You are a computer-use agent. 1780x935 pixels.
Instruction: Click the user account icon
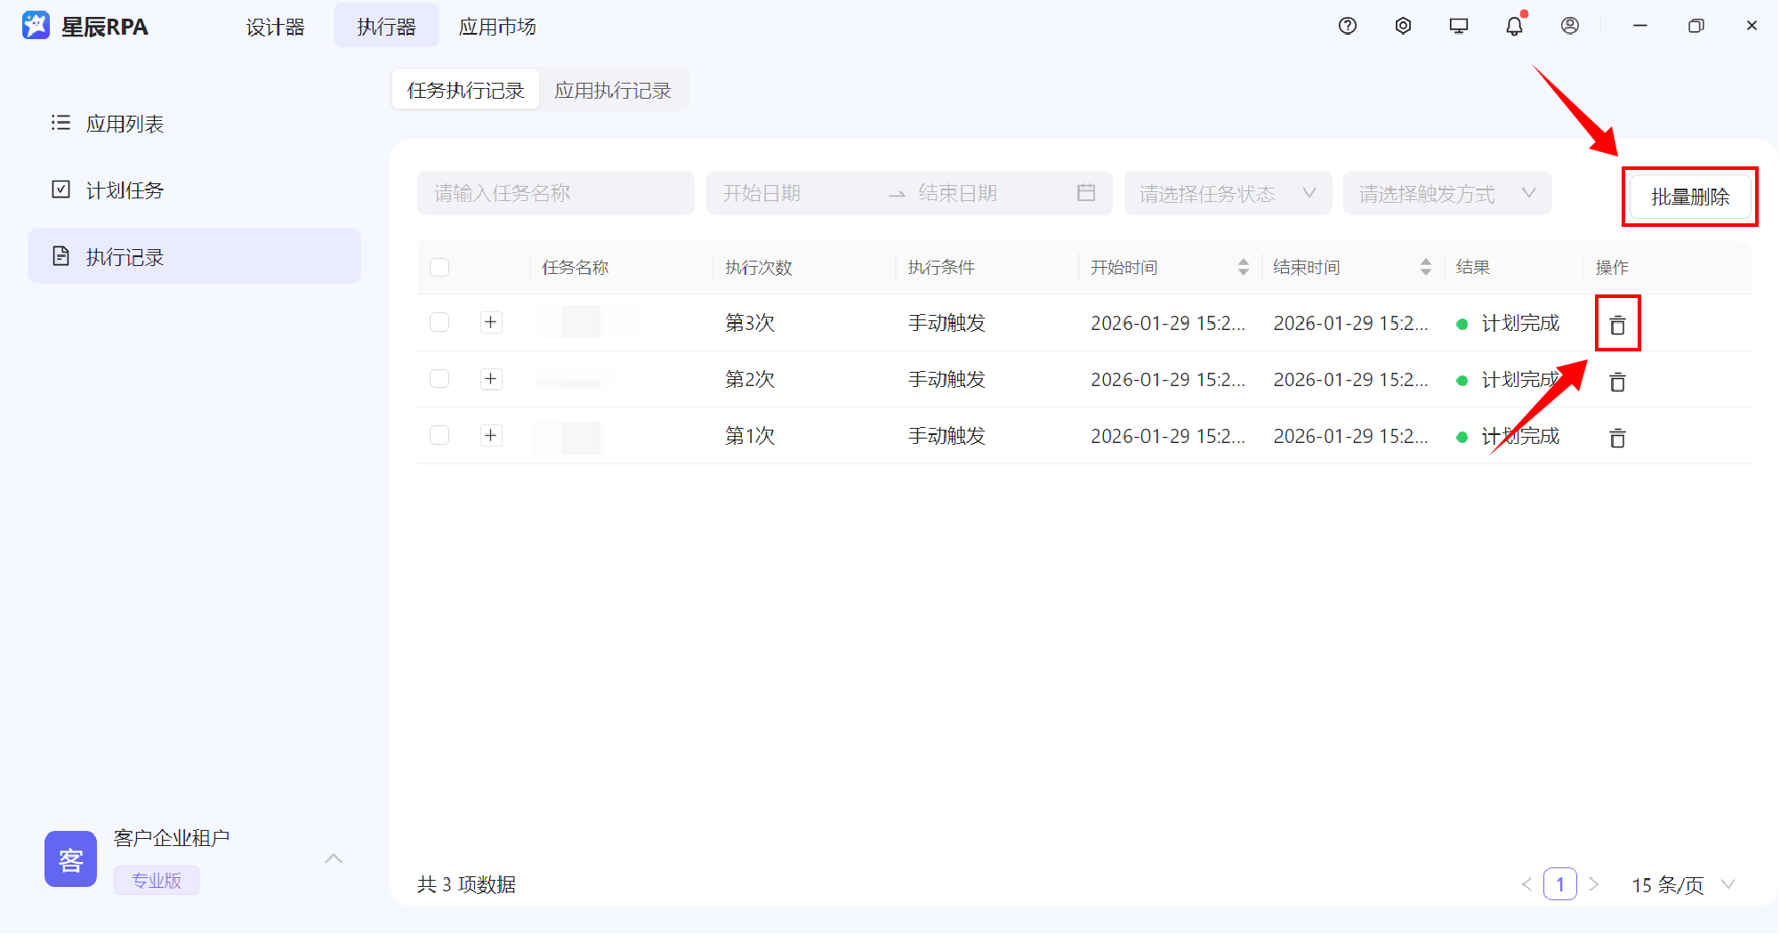point(1569,25)
